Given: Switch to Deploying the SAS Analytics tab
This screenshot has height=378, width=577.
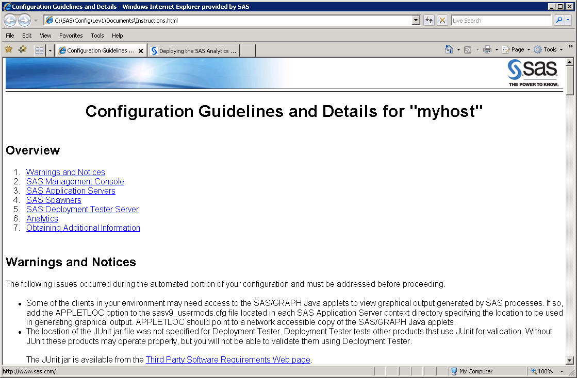Looking at the screenshot, I should [x=194, y=51].
